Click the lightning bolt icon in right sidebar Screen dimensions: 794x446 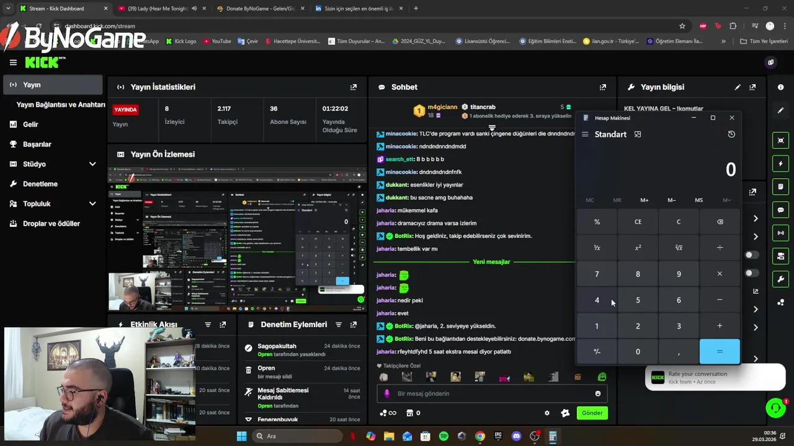[781, 164]
